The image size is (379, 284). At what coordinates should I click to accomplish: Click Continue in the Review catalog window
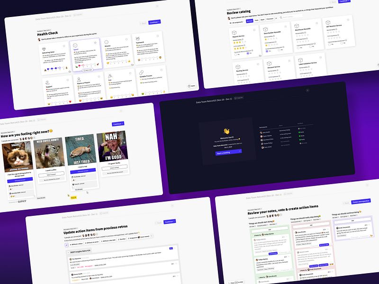[x=344, y=1]
